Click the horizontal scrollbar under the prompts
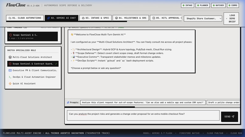This screenshot has height=137, width=245. (100, 107)
